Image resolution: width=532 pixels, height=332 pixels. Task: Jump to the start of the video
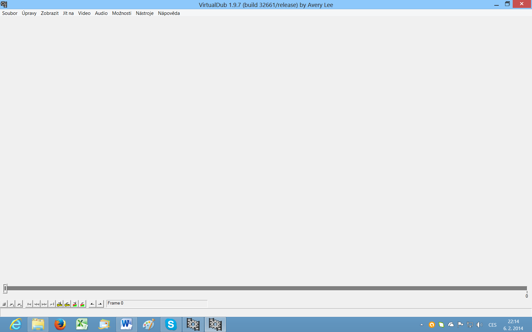(x=29, y=304)
